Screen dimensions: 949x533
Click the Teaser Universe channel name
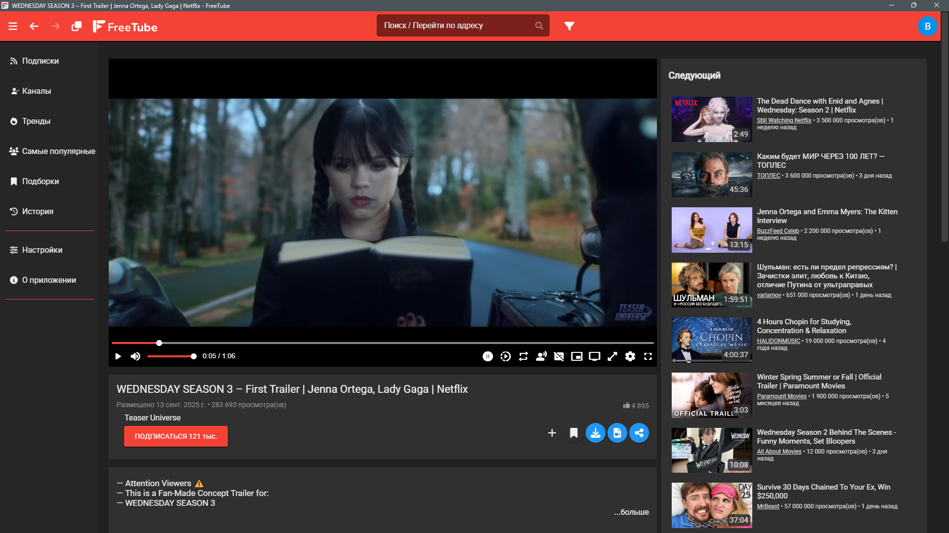coord(152,418)
